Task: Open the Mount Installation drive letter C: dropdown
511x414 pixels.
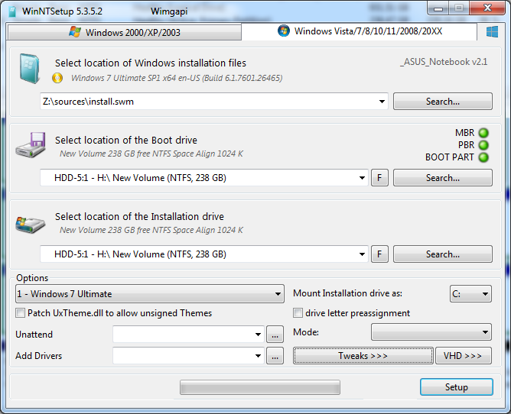Action: [470, 294]
